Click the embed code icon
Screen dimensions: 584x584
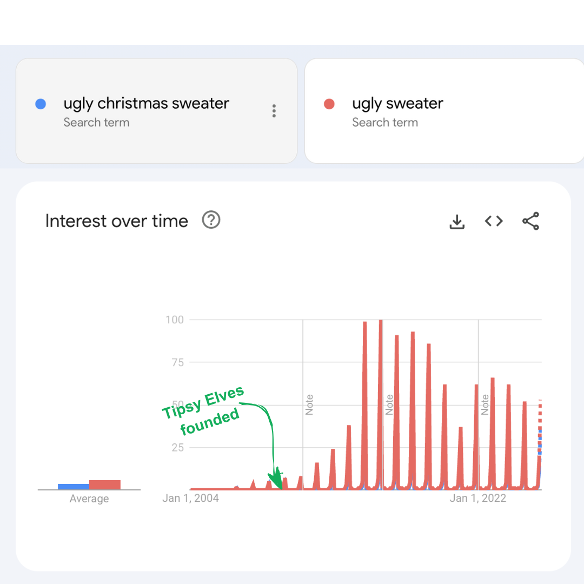tap(494, 221)
